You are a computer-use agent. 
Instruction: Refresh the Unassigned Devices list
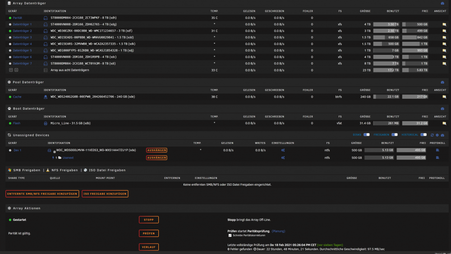[x=432, y=135]
